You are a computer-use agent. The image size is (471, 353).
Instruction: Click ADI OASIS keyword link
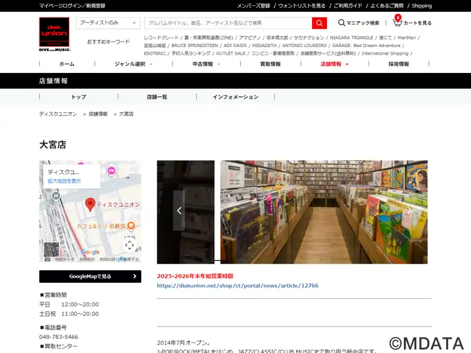[235, 45]
